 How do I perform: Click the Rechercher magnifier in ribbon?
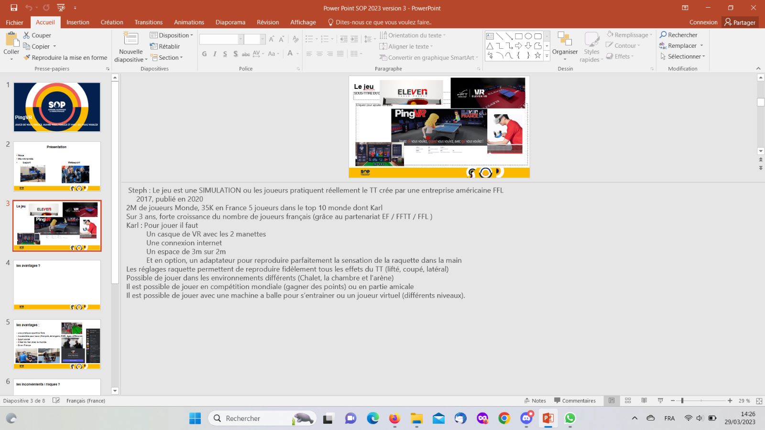coord(663,35)
